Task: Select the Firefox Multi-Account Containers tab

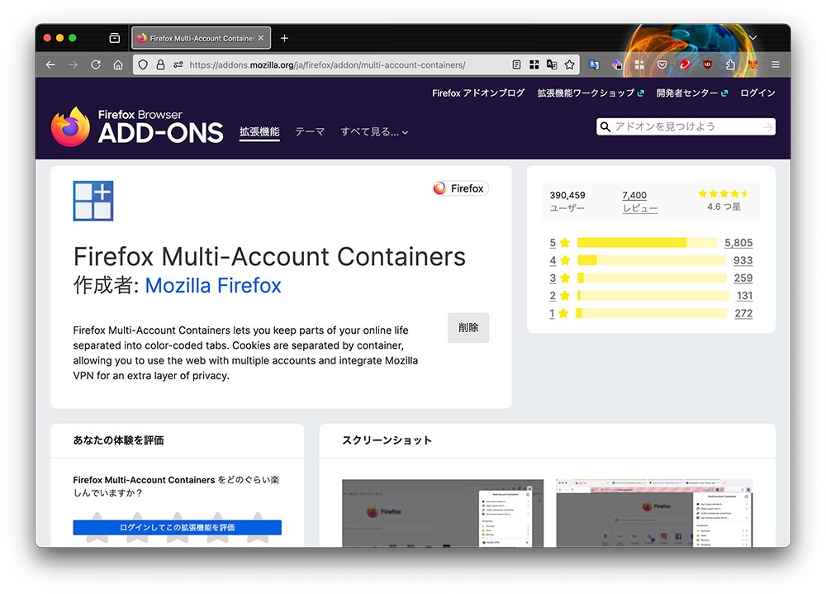Action: (202, 38)
